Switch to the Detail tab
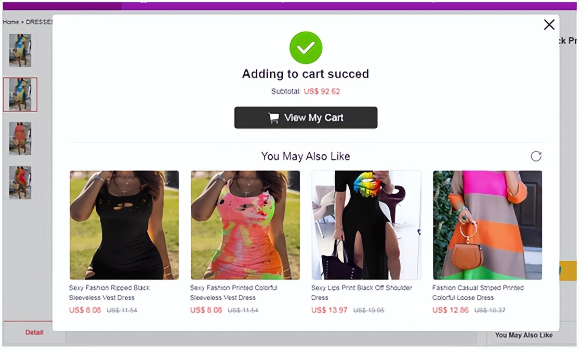The width and height of the screenshot is (579, 349). 34,332
